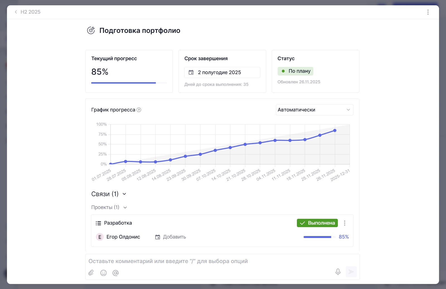Collapse the Проекты (1) list

point(125,207)
